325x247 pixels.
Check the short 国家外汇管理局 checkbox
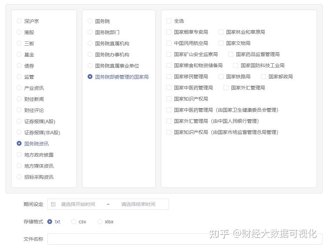coord(226,88)
